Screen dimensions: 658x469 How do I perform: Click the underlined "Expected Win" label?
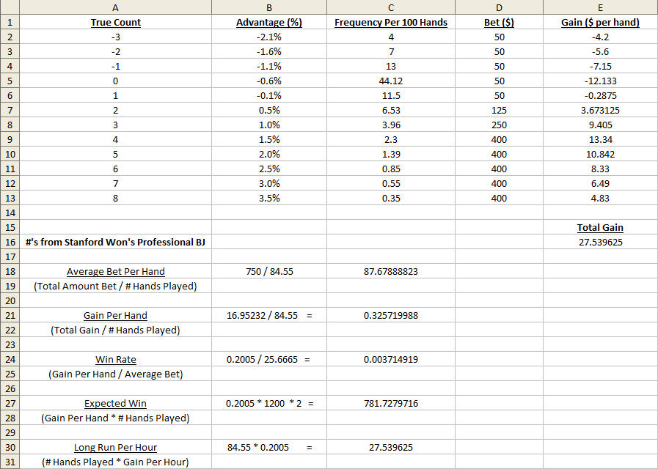click(x=115, y=404)
